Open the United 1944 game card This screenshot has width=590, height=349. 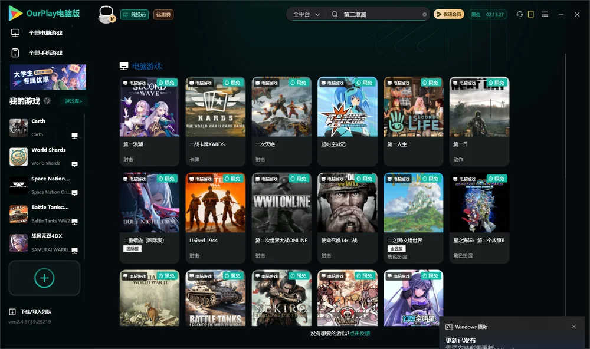[215, 218]
